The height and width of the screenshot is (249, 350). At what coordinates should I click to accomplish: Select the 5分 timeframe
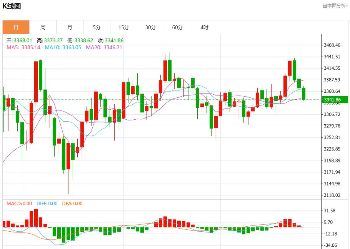[97, 27]
